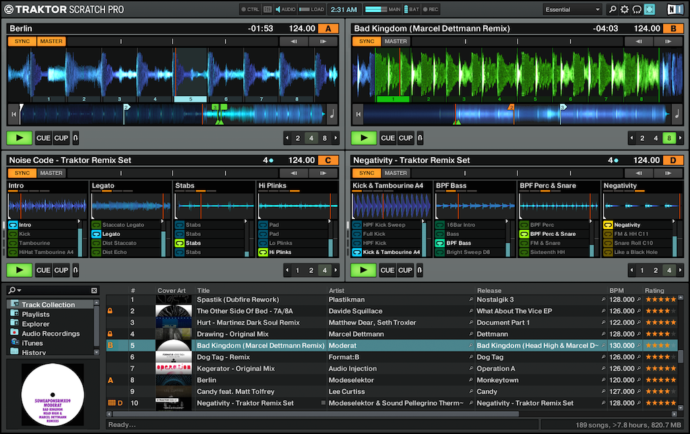Click the headphones cruise mode icon

pos(637,9)
